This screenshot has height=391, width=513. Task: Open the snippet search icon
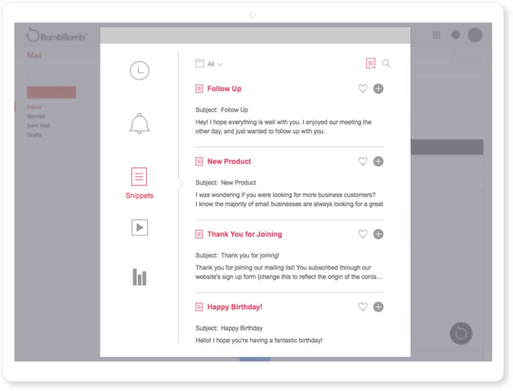(386, 63)
